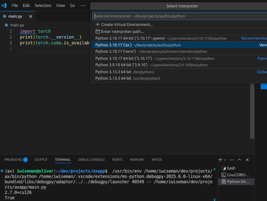
Task: Click the VS Code logo icon
Action: 4,6
